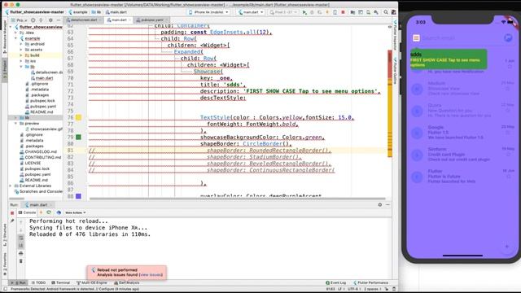Open the Flutter Inspector side tab
The width and height of the screenshot is (521, 293).
pos(395,35)
